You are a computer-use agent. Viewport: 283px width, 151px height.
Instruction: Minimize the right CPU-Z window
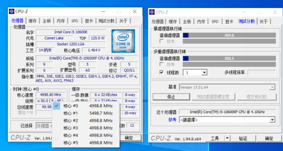pyautogui.click(x=244, y=12)
